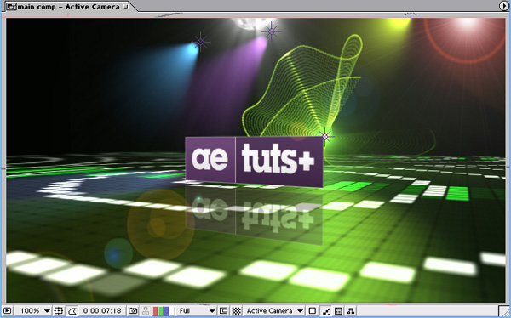Open the panel menu arrow at top right
The height and width of the screenshot is (318, 511).
(x=503, y=6)
